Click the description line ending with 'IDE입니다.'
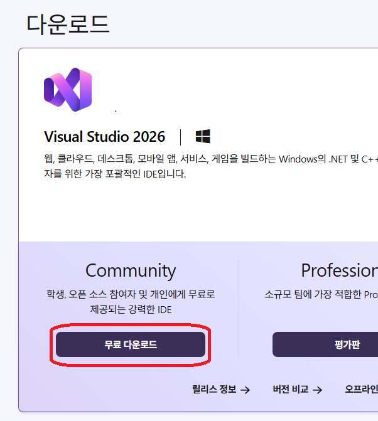 [x=115, y=174]
